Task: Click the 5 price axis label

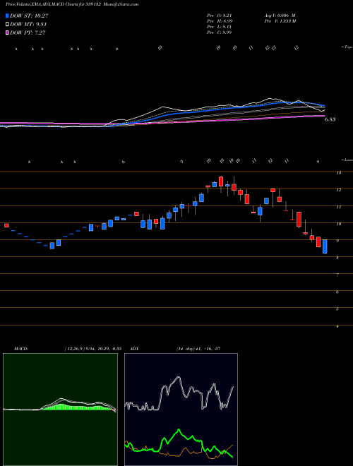Action: point(337,309)
